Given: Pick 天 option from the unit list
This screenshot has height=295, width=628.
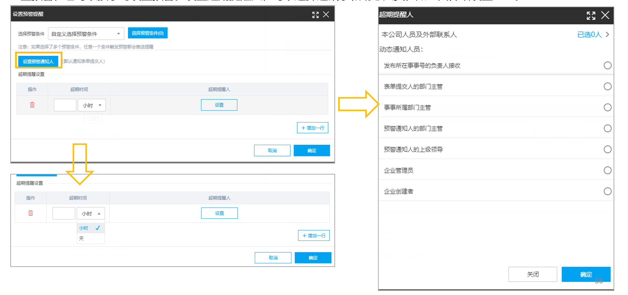Looking at the screenshot, I should [91, 239].
